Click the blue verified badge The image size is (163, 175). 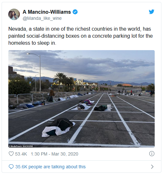click(x=75, y=12)
